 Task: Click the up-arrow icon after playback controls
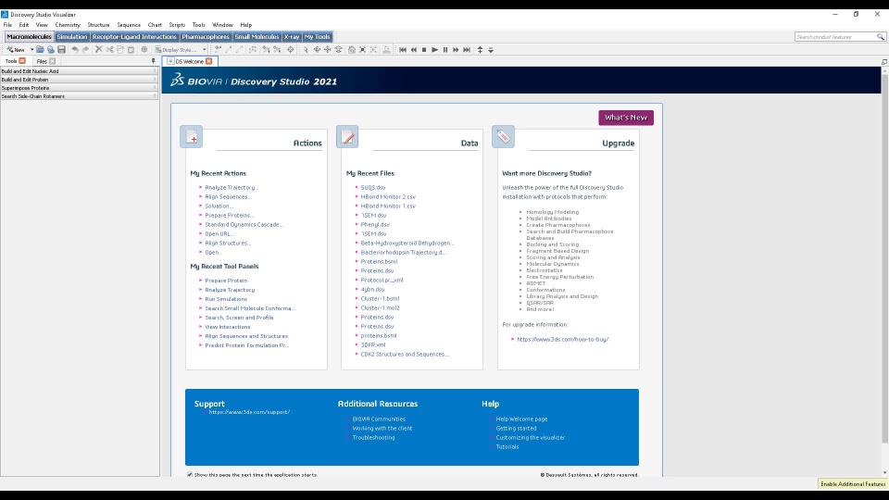[x=481, y=50]
